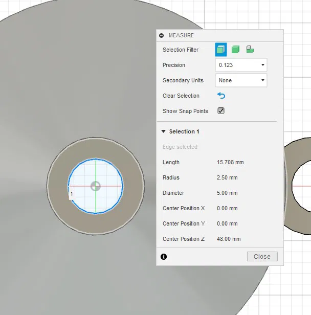Click the Selection Filter label
This screenshot has height=315, width=311.
click(x=181, y=50)
